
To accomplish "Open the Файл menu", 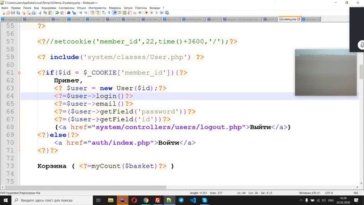I will pos(5,8).
